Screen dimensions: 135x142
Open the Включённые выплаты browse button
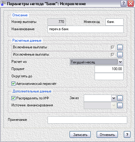point(120,47)
